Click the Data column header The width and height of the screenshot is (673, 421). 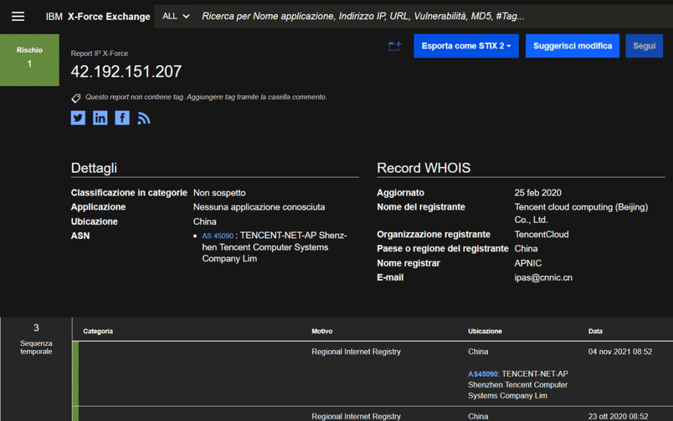595,332
